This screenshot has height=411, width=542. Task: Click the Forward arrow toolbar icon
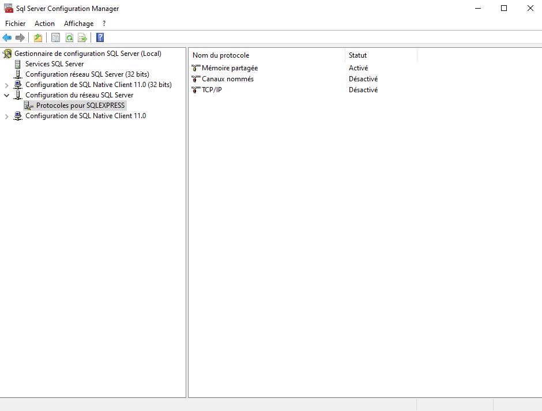click(20, 38)
